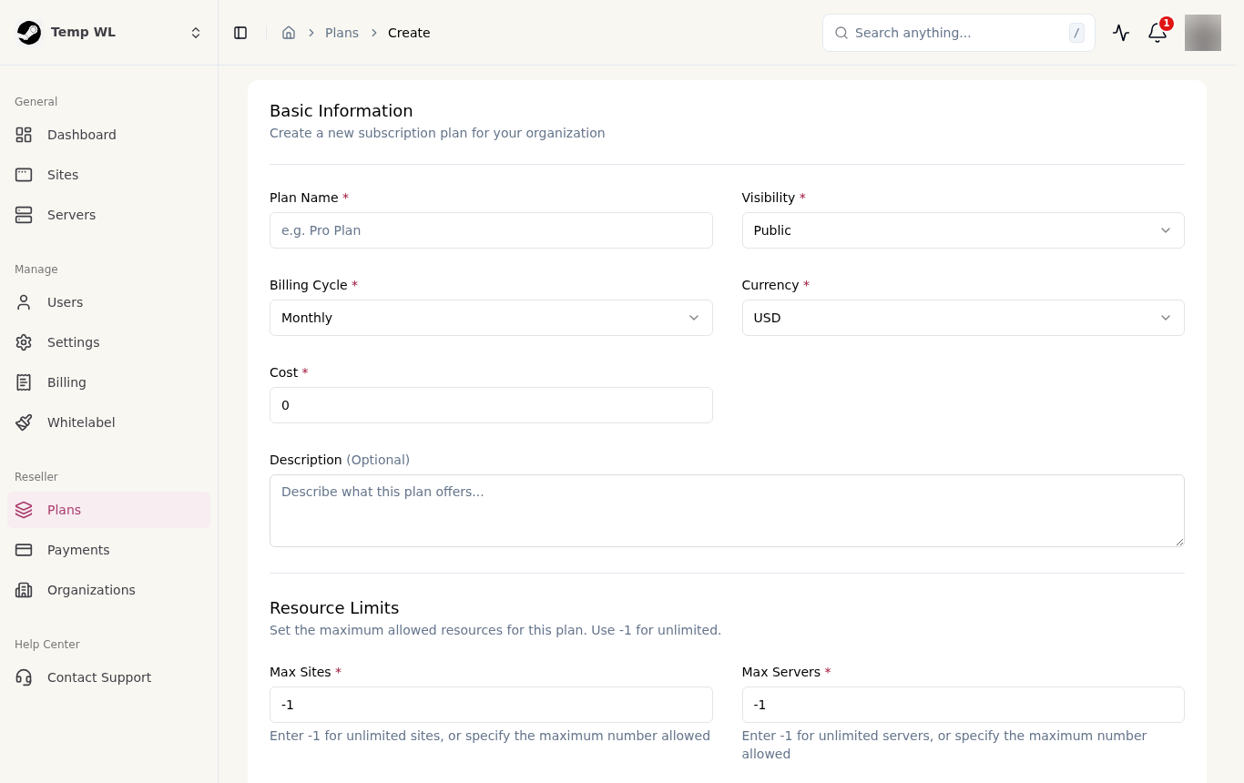Focus the Max Servers input field
Viewport: 1244px width, 783px height.
963,705
